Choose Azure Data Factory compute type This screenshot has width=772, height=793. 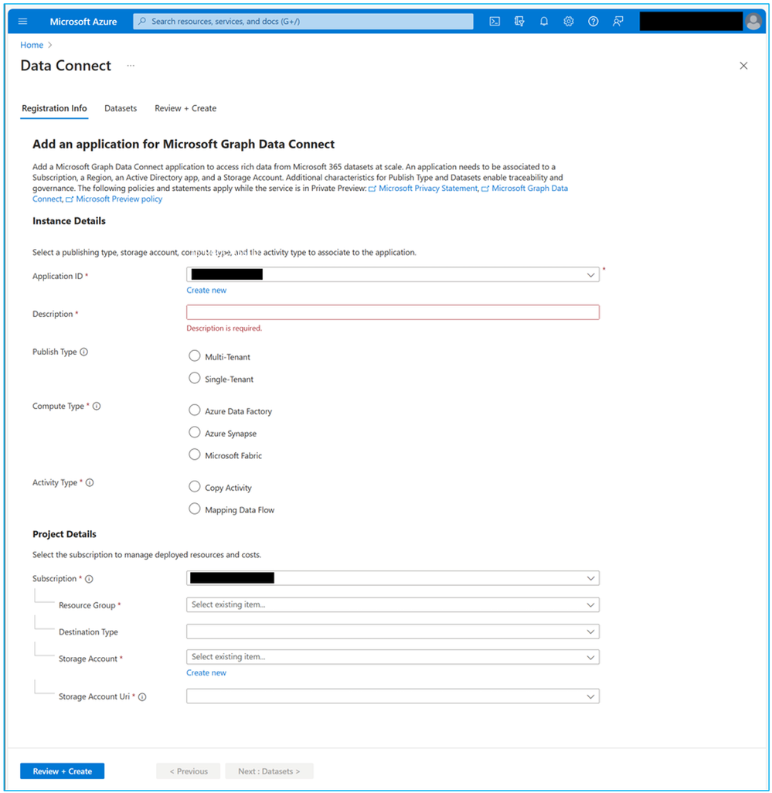click(195, 410)
